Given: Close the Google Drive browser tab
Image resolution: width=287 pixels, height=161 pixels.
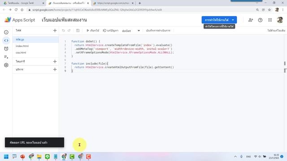Looking at the screenshot, I should coord(43,3).
